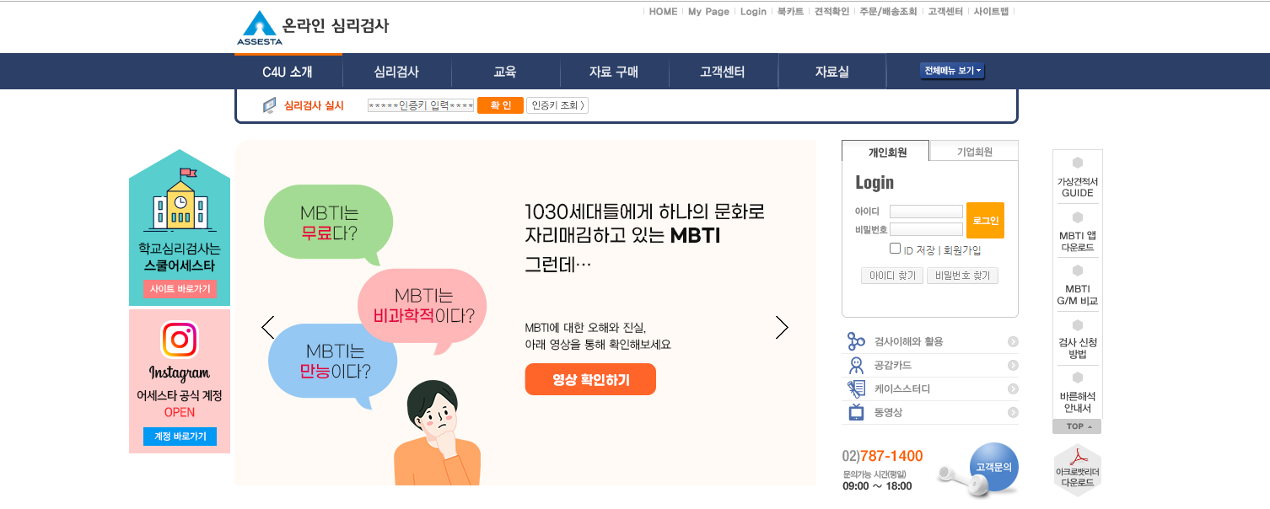Click the 인증키 조회 button
The width and height of the screenshot is (1270, 509).
point(557,105)
